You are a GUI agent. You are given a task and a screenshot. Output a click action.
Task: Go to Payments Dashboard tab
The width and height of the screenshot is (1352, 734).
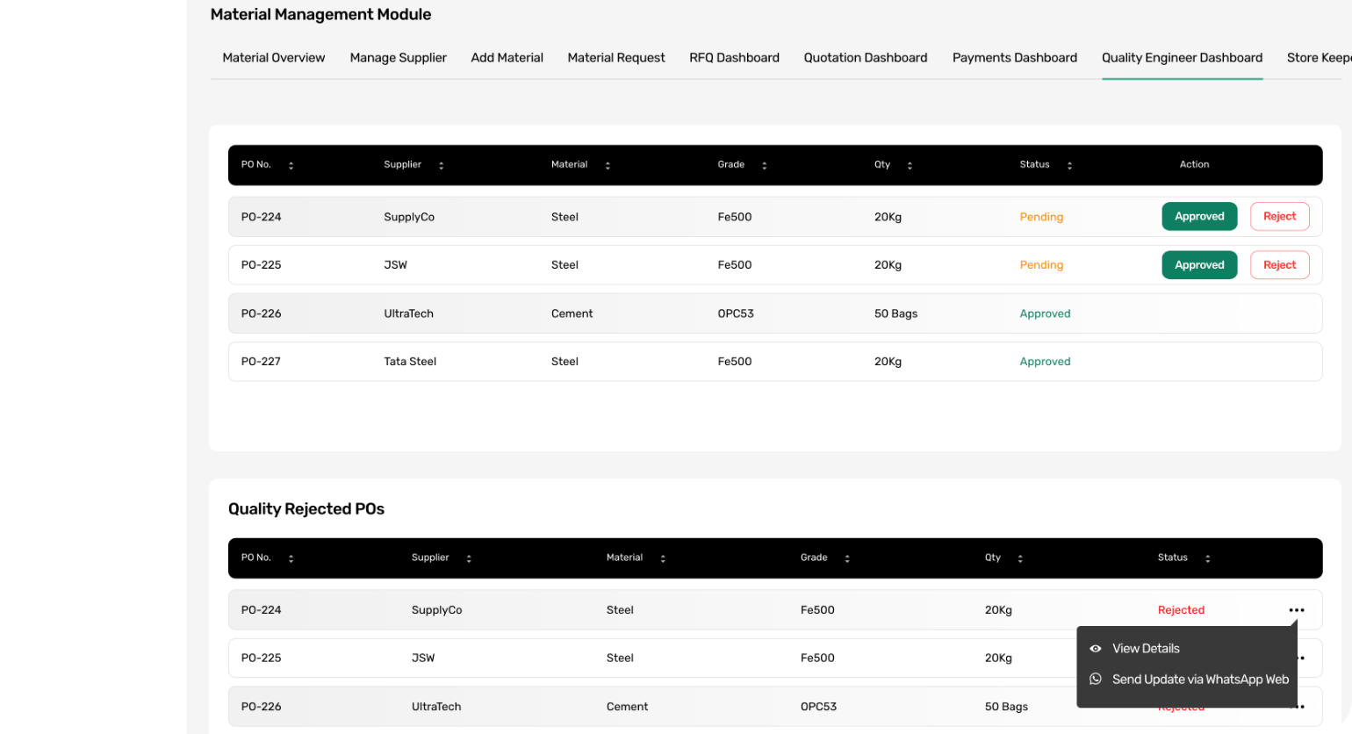(1015, 58)
